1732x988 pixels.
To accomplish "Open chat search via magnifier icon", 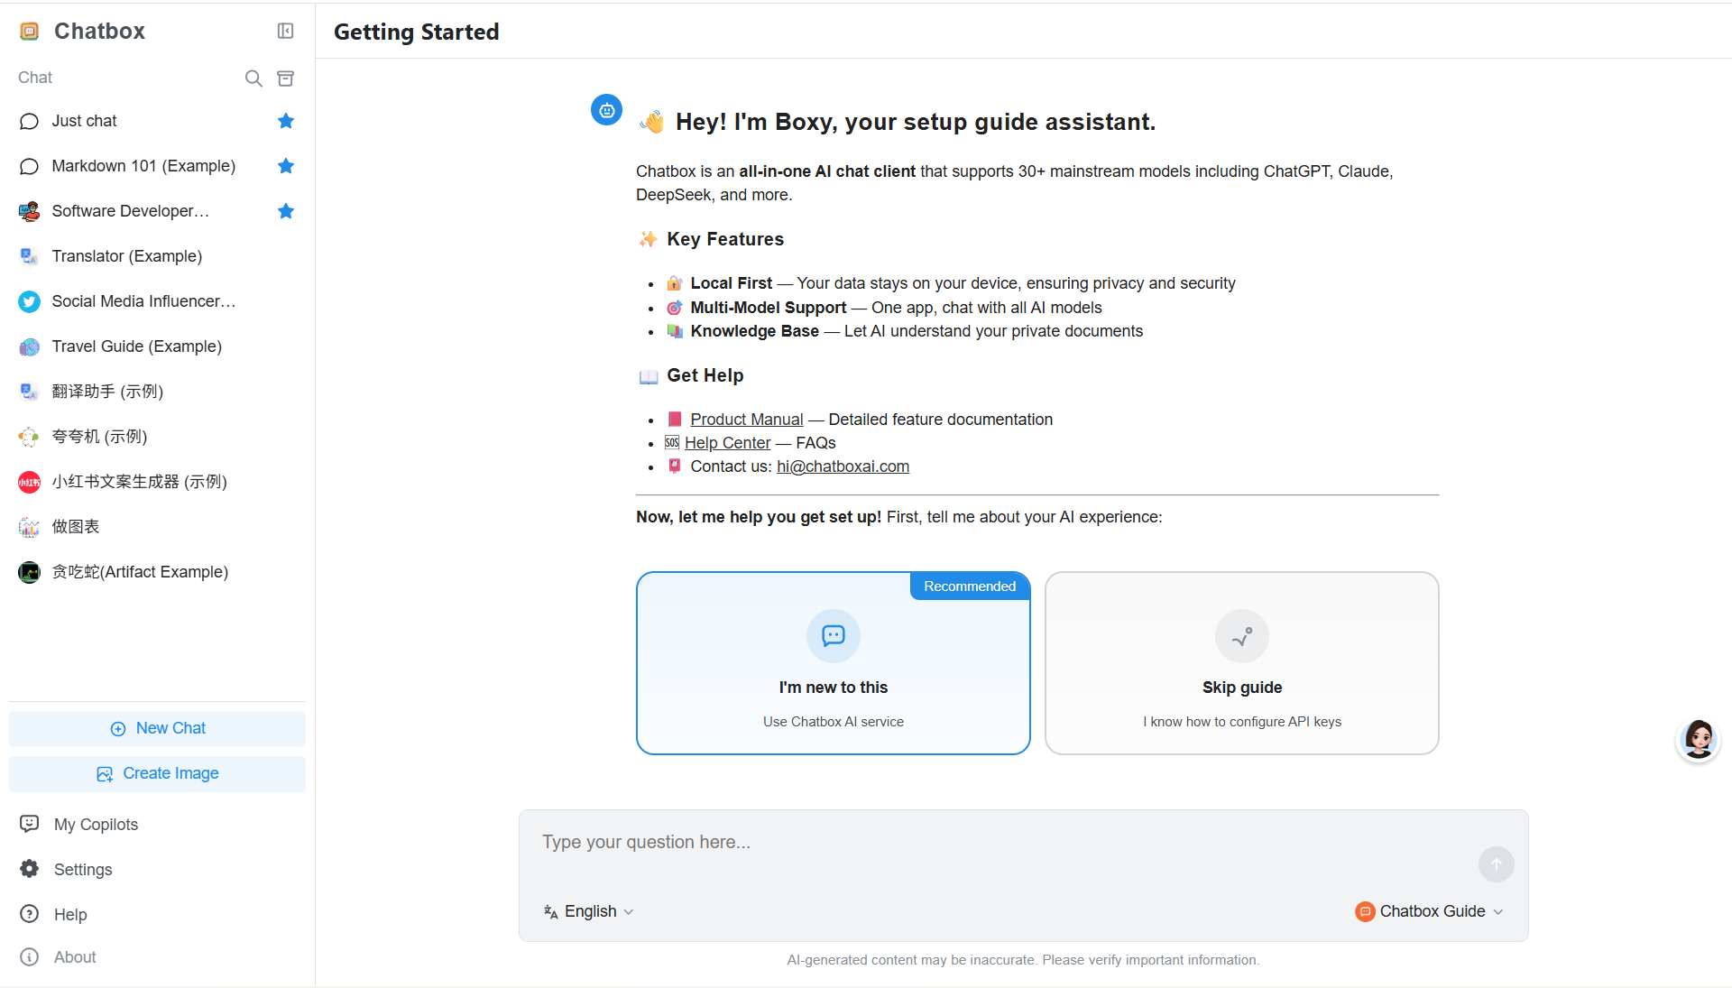I will pyautogui.click(x=253, y=78).
